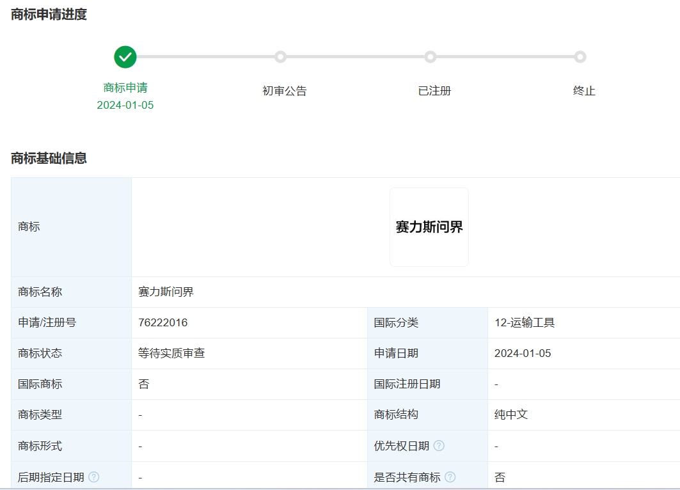Open the 赛力斯问界 trademark image thumbnail
The image size is (680, 490).
[429, 227]
